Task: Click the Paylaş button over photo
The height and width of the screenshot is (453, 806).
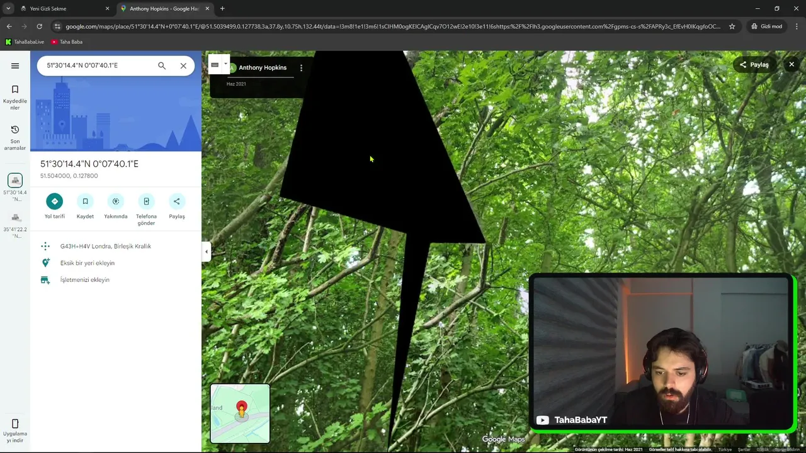Action: pyautogui.click(x=754, y=65)
